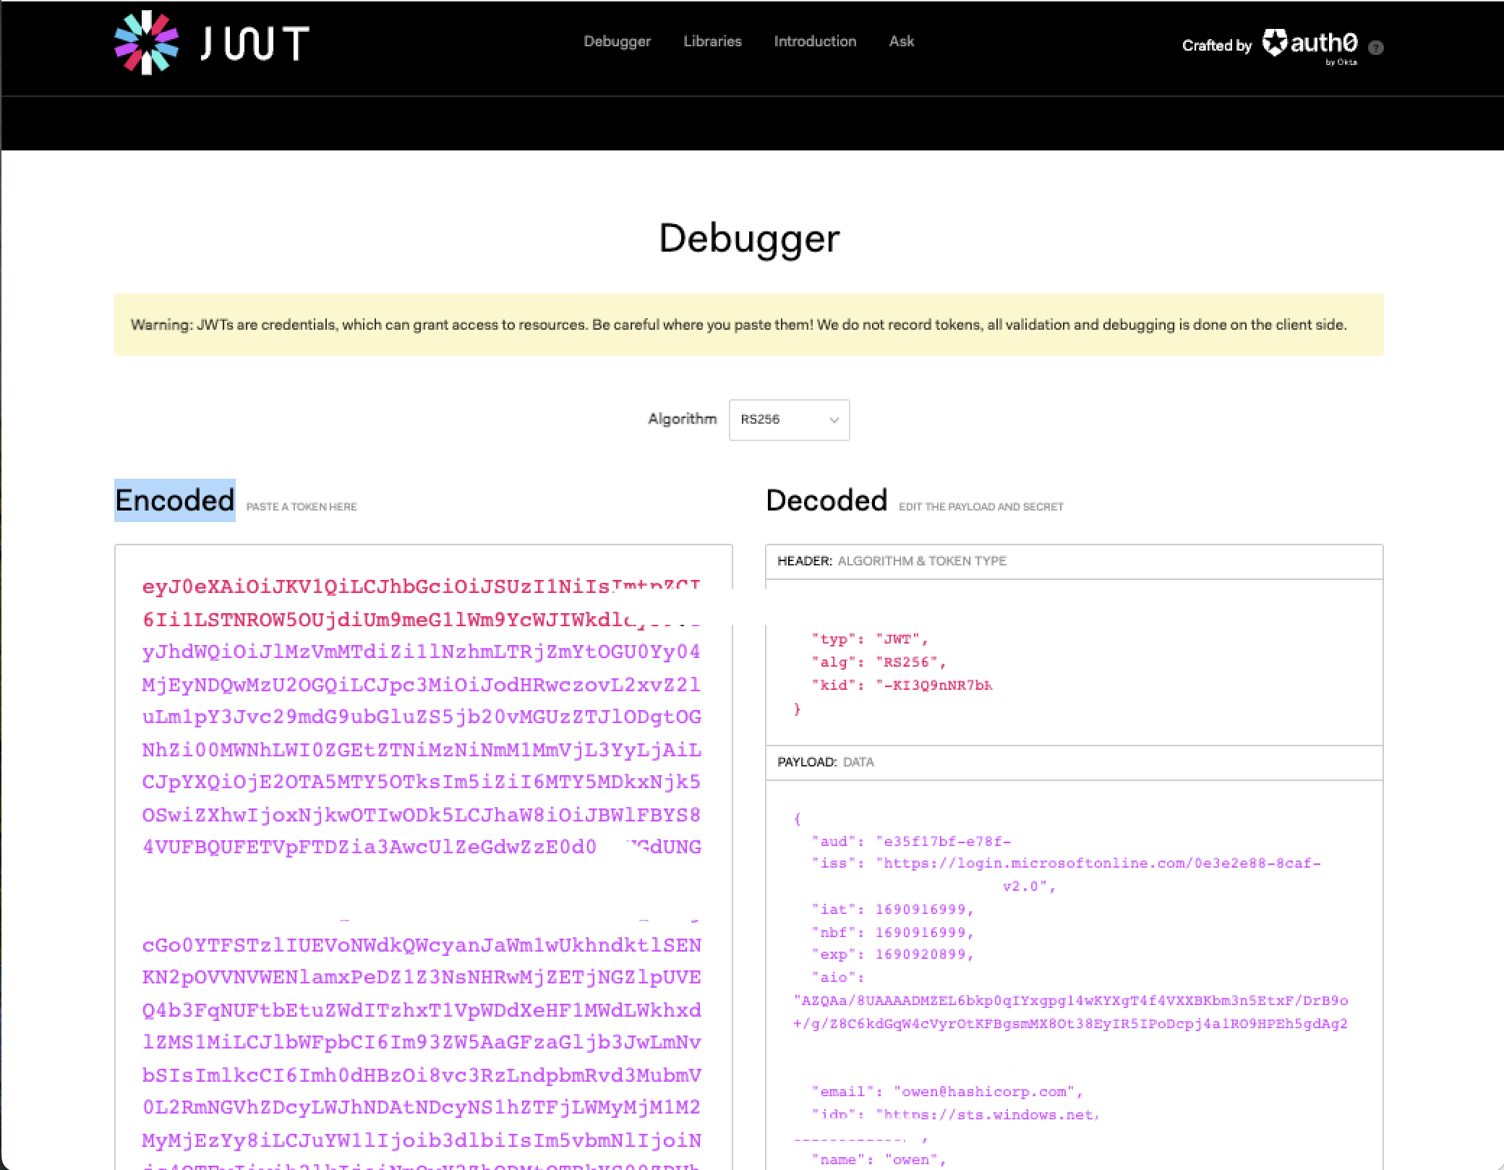Open the Debugger nav item
Image resolution: width=1504 pixels, height=1170 pixels.
pyautogui.click(x=617, y=41)
